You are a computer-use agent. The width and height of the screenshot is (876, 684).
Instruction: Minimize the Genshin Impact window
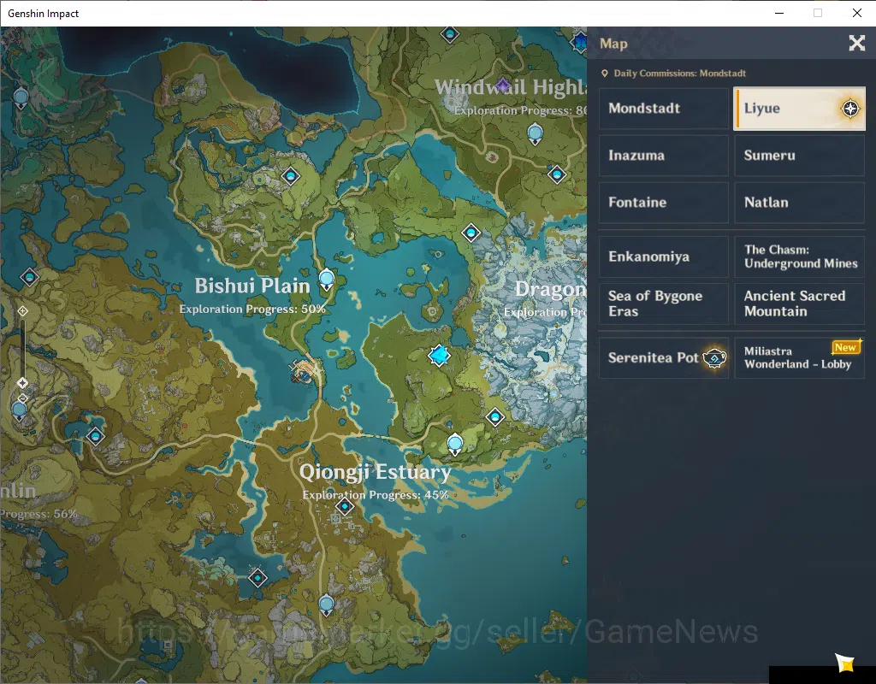click(x=779, y=13)
